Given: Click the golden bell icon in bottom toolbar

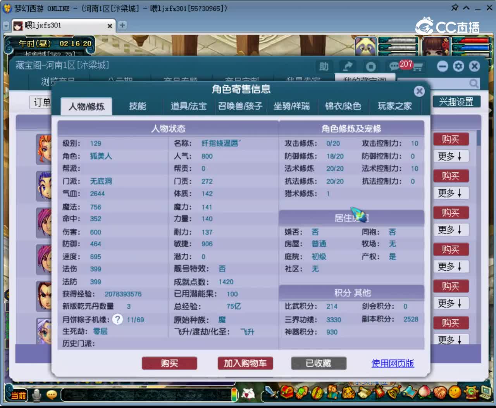Looking at the screenshot, I should pos(394,392).
